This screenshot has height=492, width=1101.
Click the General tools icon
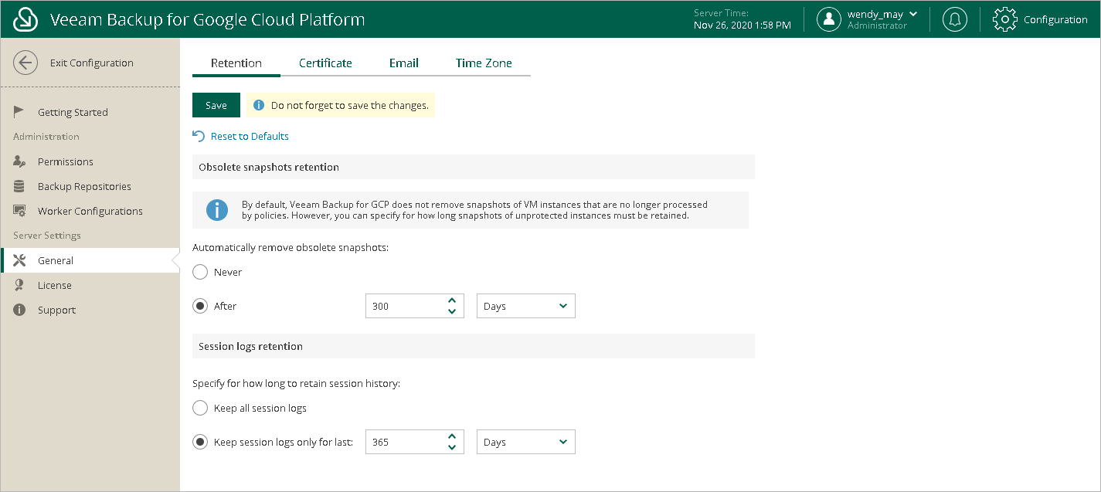click(19, 260)
